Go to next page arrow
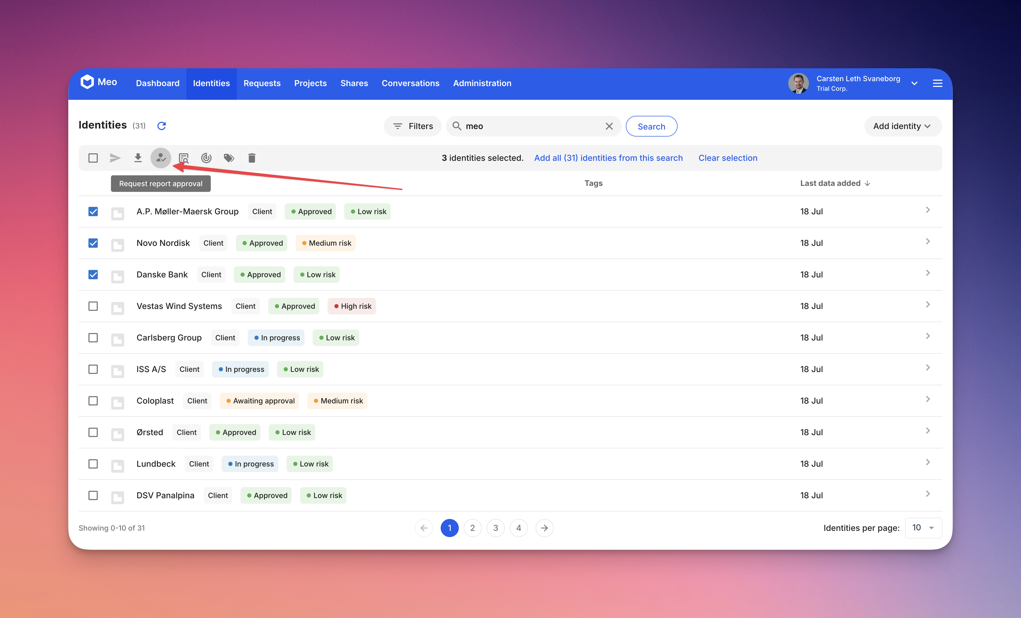The image size is (1021, 618). click(544, 528)
